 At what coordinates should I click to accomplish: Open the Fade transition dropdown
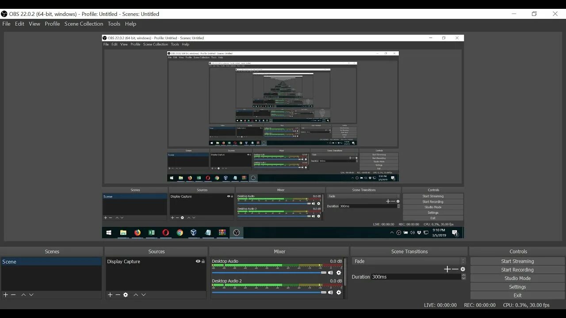pos(409,261)
